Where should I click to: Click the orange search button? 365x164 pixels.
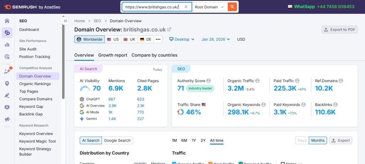[x=232, y=7]
